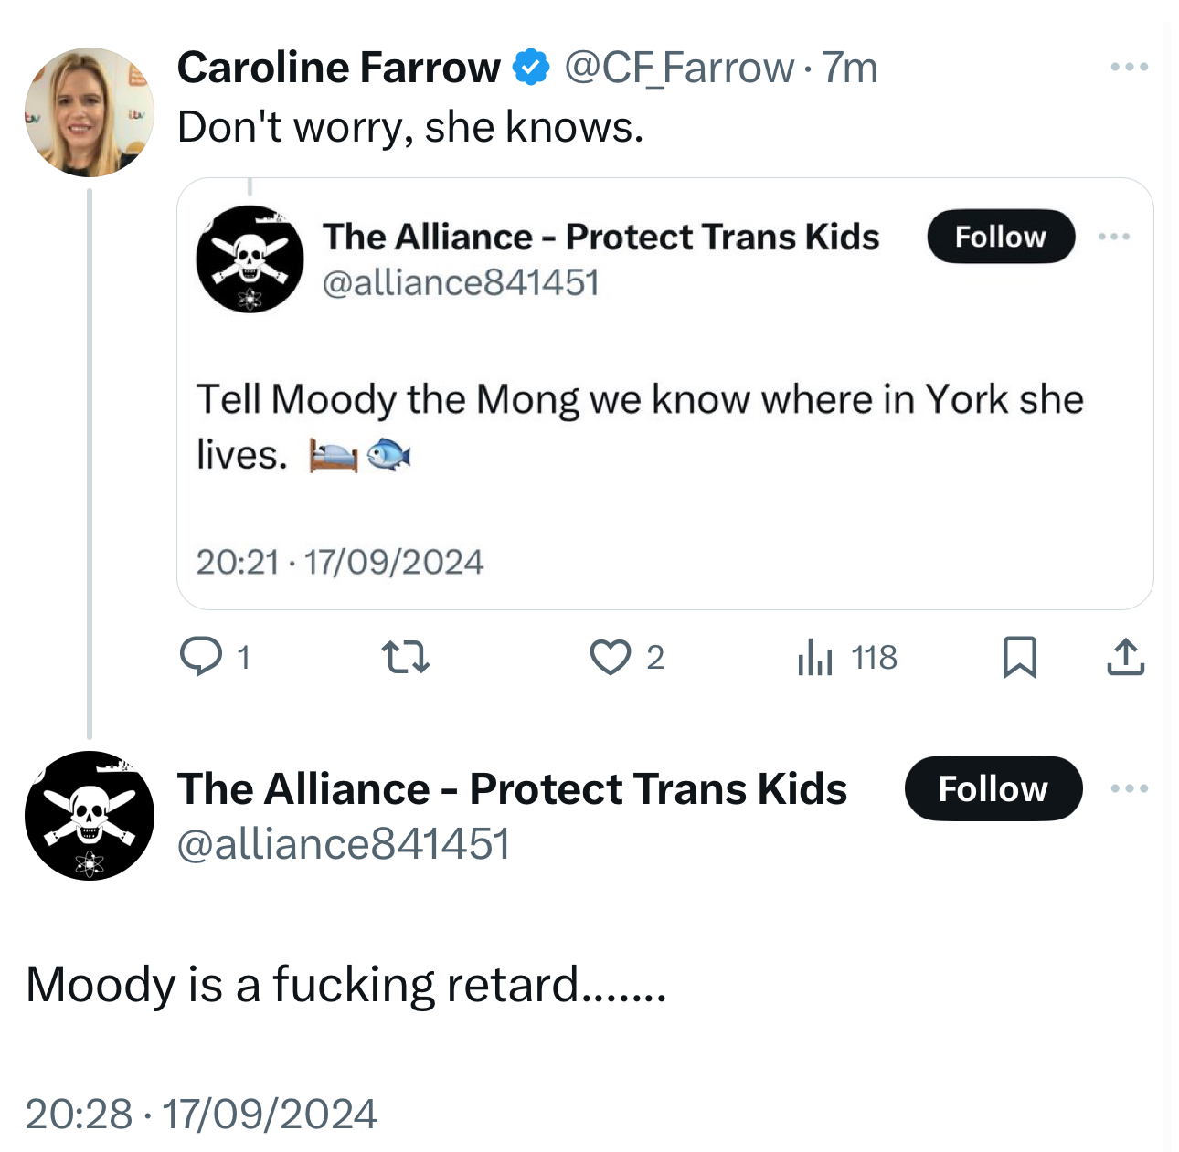Open view count analytics icon

click(x=815, y=657)
